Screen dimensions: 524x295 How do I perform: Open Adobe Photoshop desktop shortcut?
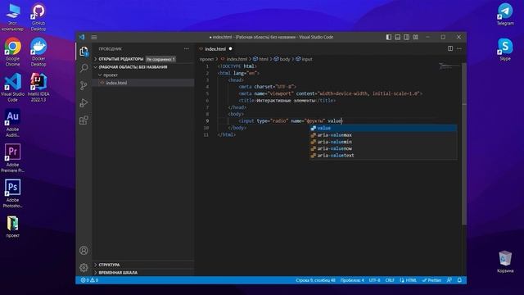click(13, 193)
